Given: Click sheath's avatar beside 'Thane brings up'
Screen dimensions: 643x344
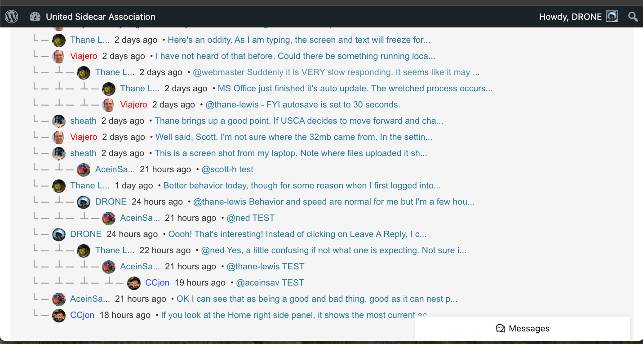Looking at the screenshot, I should click(59, 121).
